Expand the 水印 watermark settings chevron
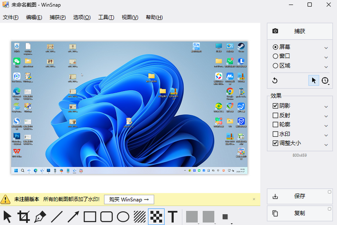The height and width of the screenshot is (225, 337). coord(326,135)
